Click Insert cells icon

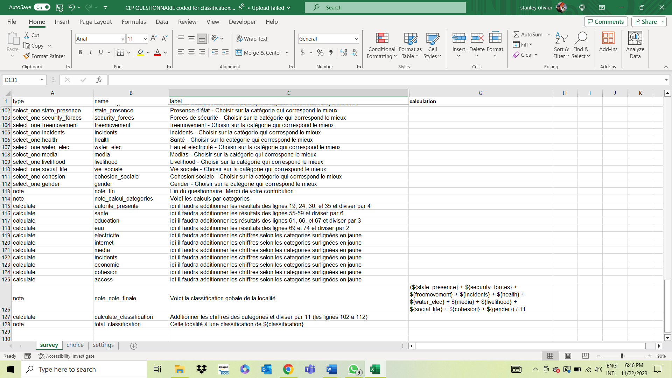click(458, 37)
